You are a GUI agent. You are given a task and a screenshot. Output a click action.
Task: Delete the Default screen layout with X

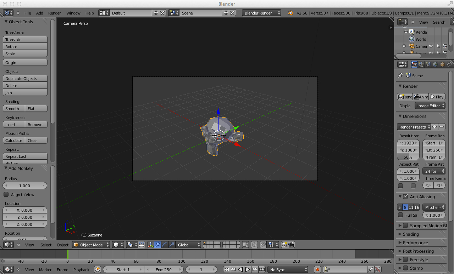[x=162, y=13]
